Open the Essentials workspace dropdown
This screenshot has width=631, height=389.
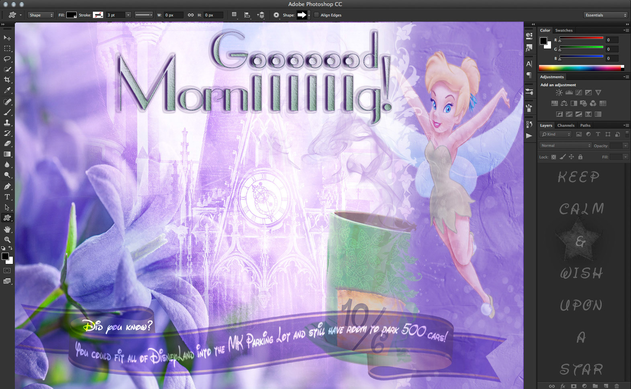[x=605, y=15]
